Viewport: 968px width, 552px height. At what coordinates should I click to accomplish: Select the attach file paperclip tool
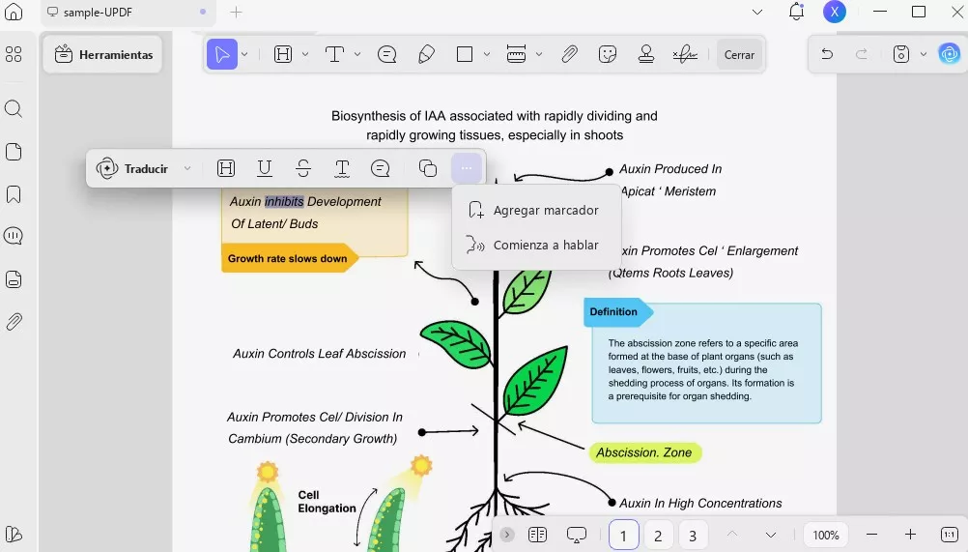pyautogui.click(x=569, y=54)
